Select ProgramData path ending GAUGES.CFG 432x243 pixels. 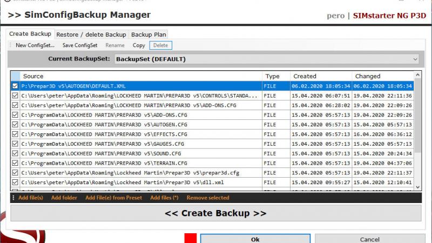(103, 144)
